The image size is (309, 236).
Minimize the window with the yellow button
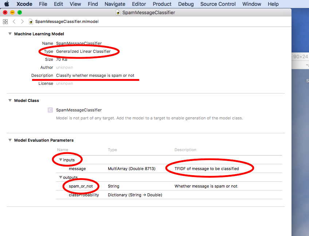click(x=12, y=13)
